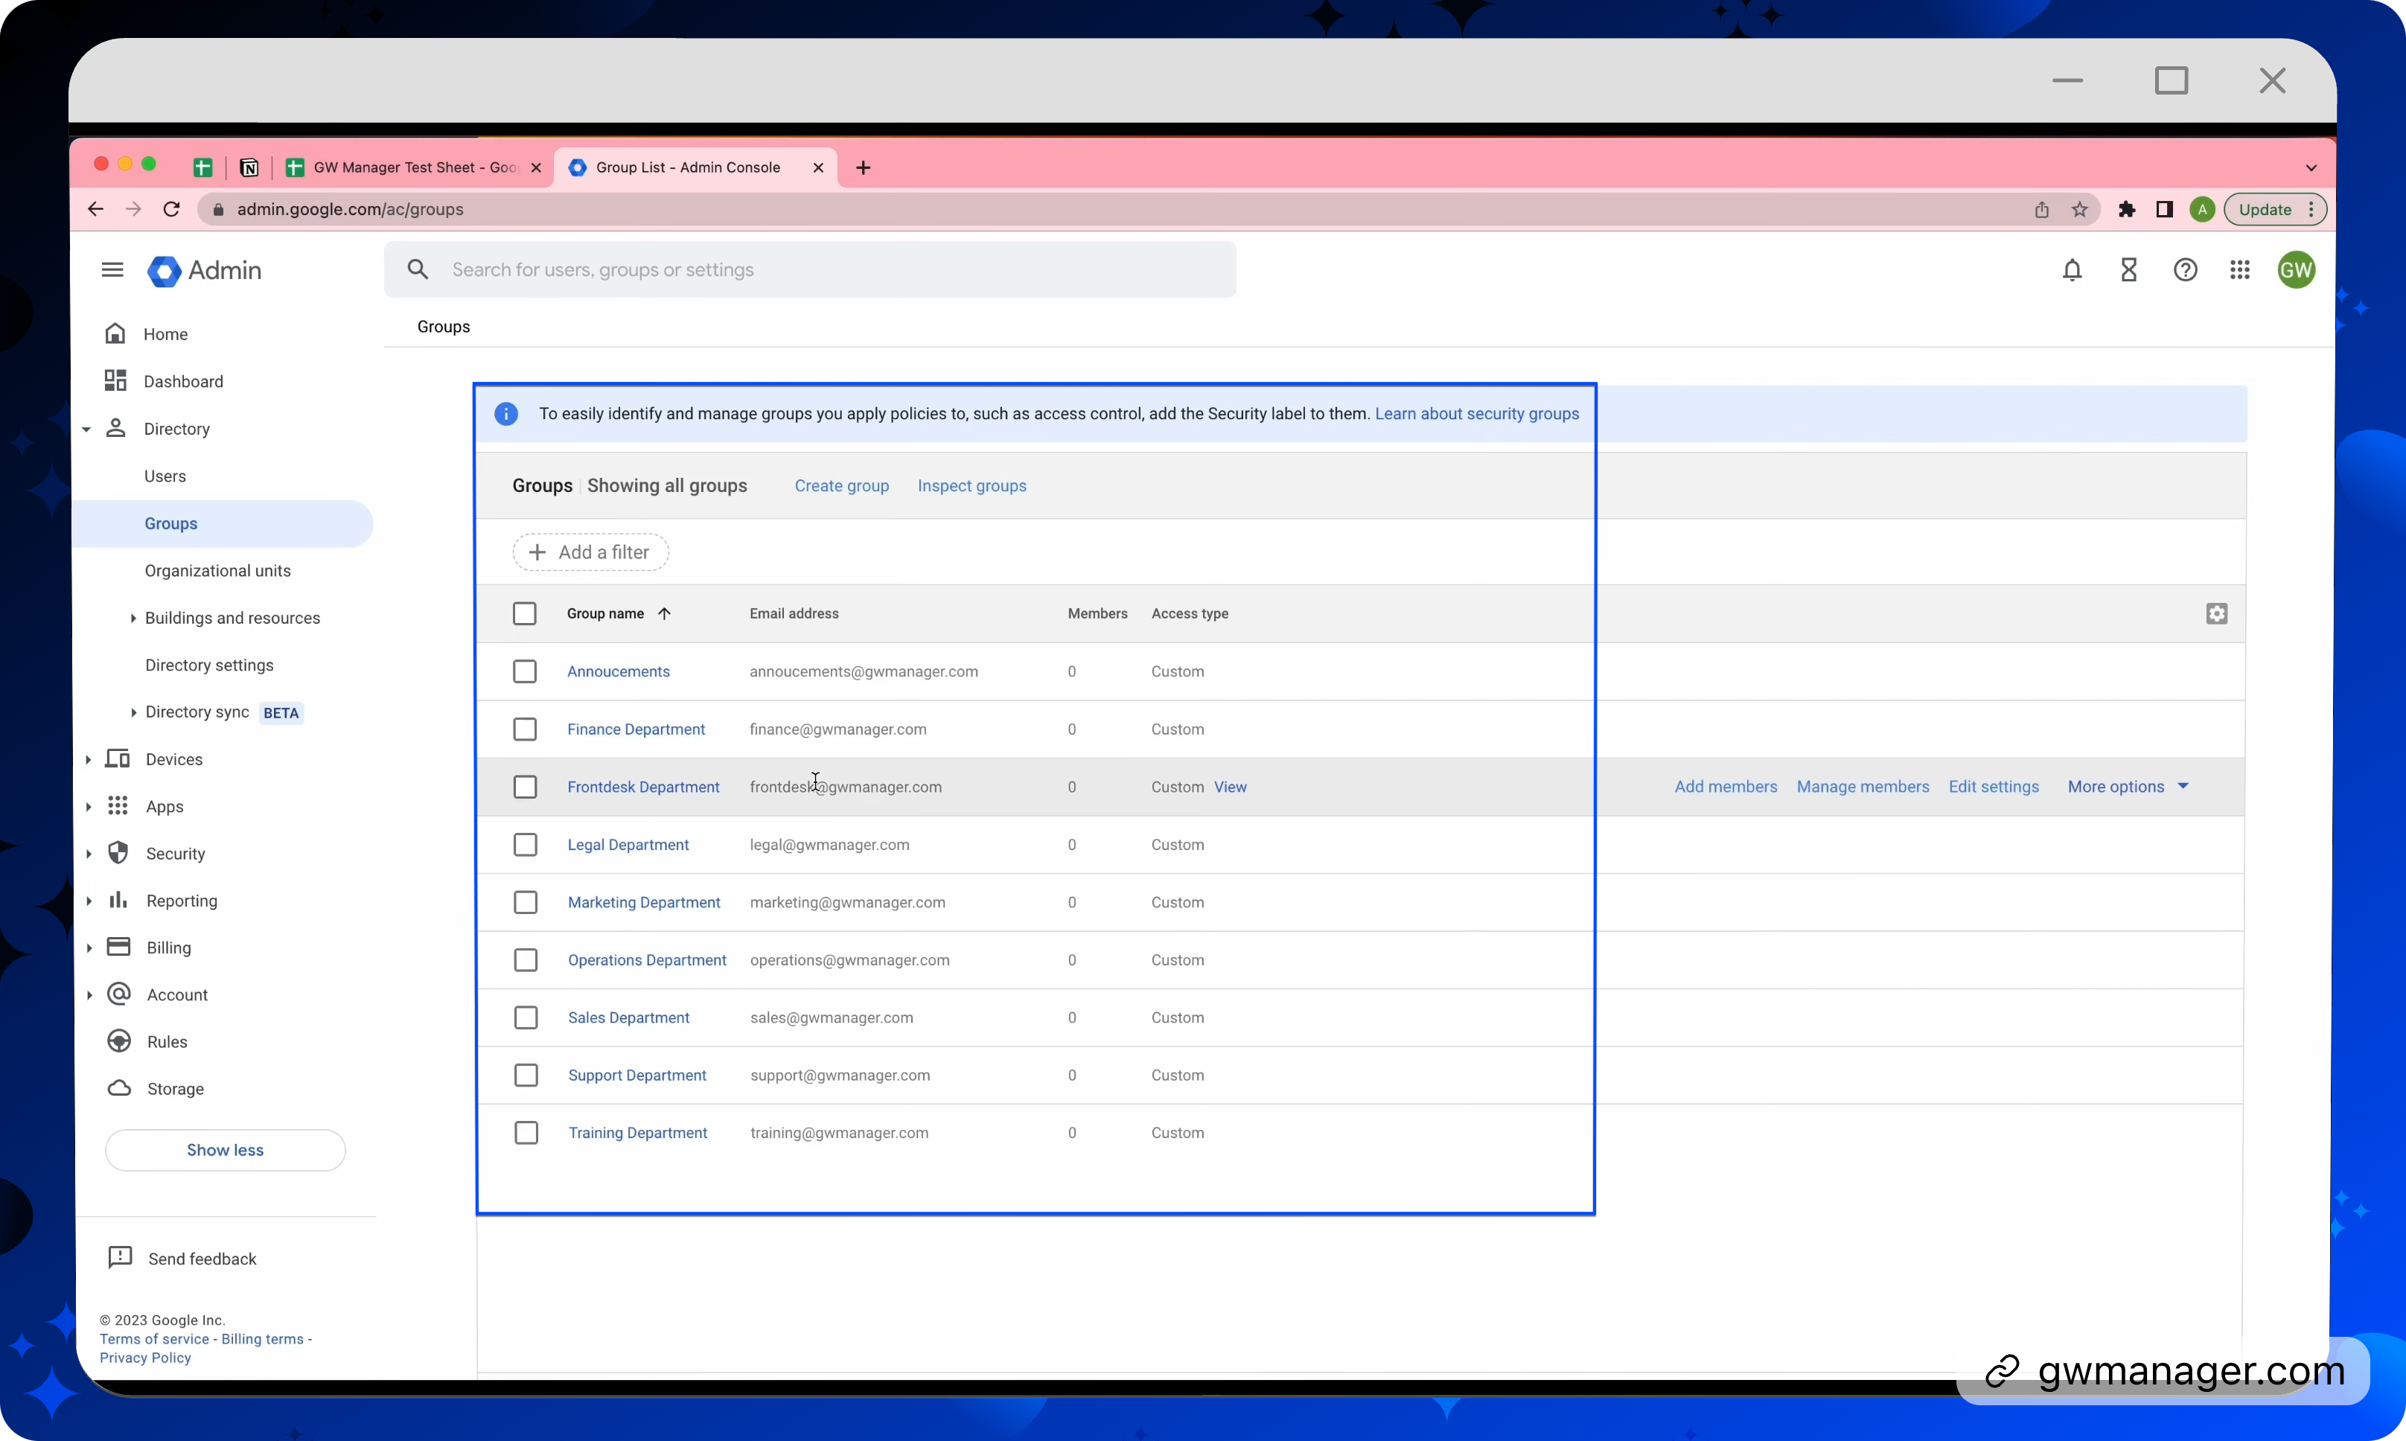The width and height of the screenshot is (2406, 1441).
Task: Open Directory settings
Action: 208,665
